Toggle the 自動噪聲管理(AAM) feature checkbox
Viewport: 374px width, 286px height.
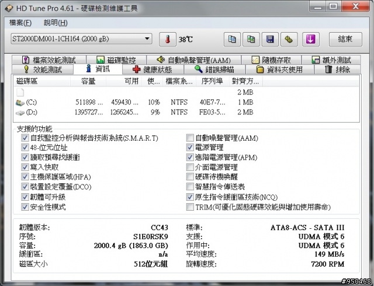(x=190, y=138)
